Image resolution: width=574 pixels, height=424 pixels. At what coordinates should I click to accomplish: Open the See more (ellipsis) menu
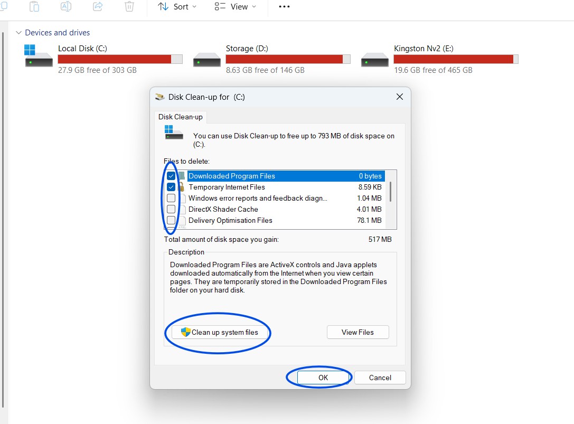[284, 7]
